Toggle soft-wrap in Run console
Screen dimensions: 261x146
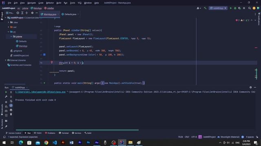(x=11, y=101)
